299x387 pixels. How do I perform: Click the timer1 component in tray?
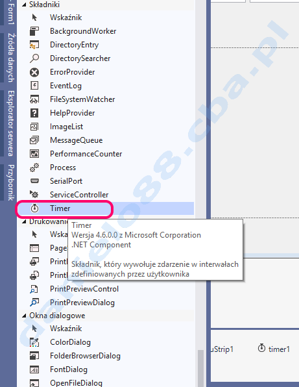click(x=274, y=349)
